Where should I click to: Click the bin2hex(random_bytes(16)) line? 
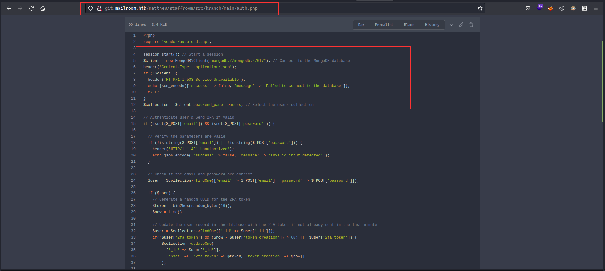192,206
